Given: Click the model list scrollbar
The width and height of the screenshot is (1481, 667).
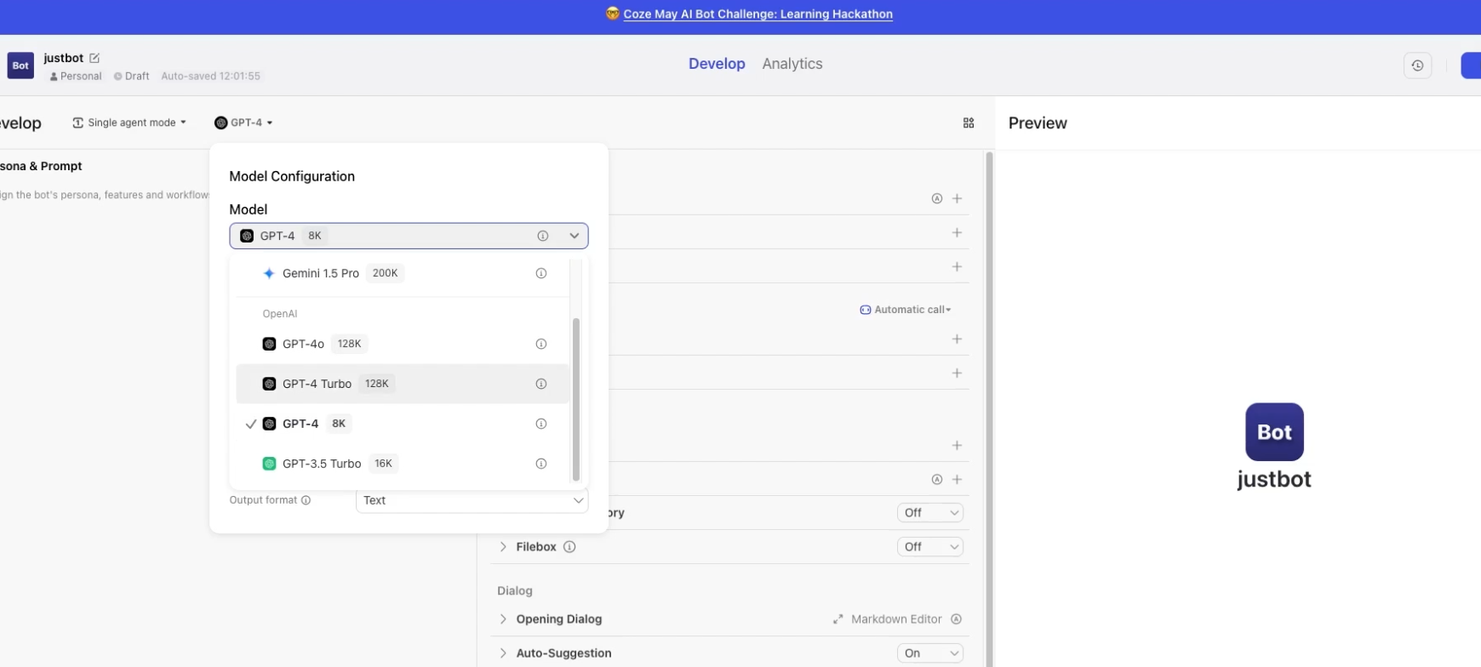Looking at the screenshot, I should pos(576,400).
